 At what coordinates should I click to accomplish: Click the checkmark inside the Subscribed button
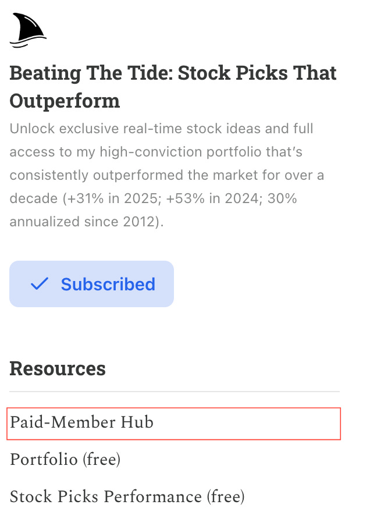coord(37,284)
